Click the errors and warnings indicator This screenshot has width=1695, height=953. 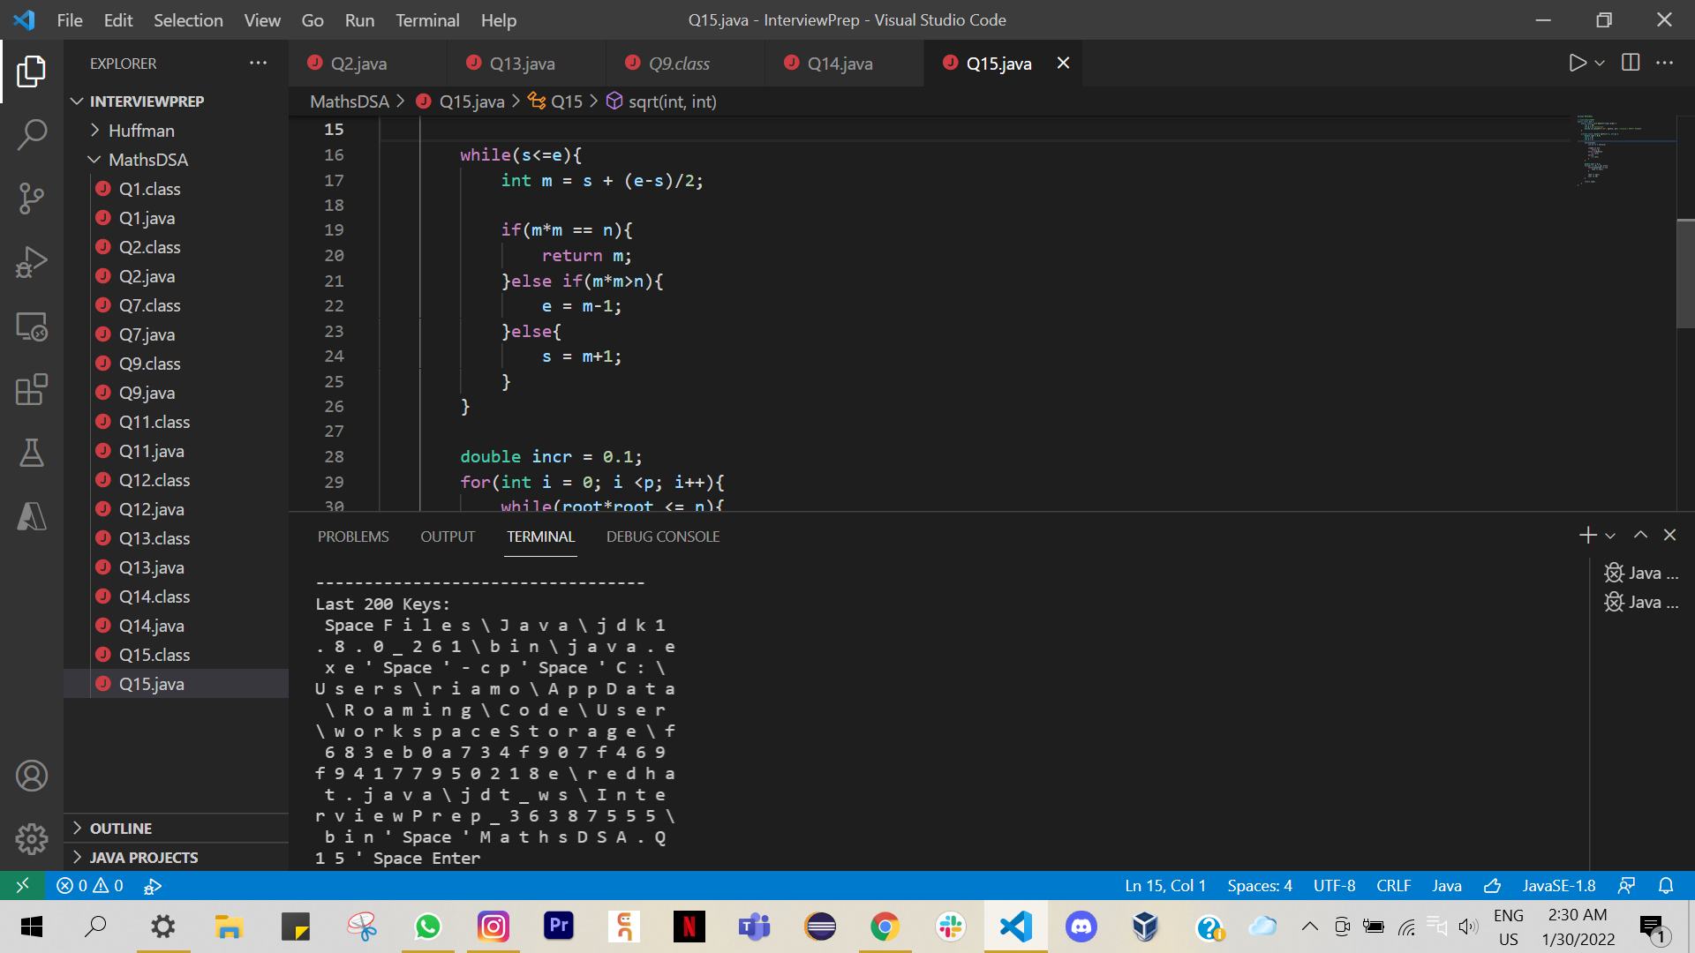(x=88, y=885)
